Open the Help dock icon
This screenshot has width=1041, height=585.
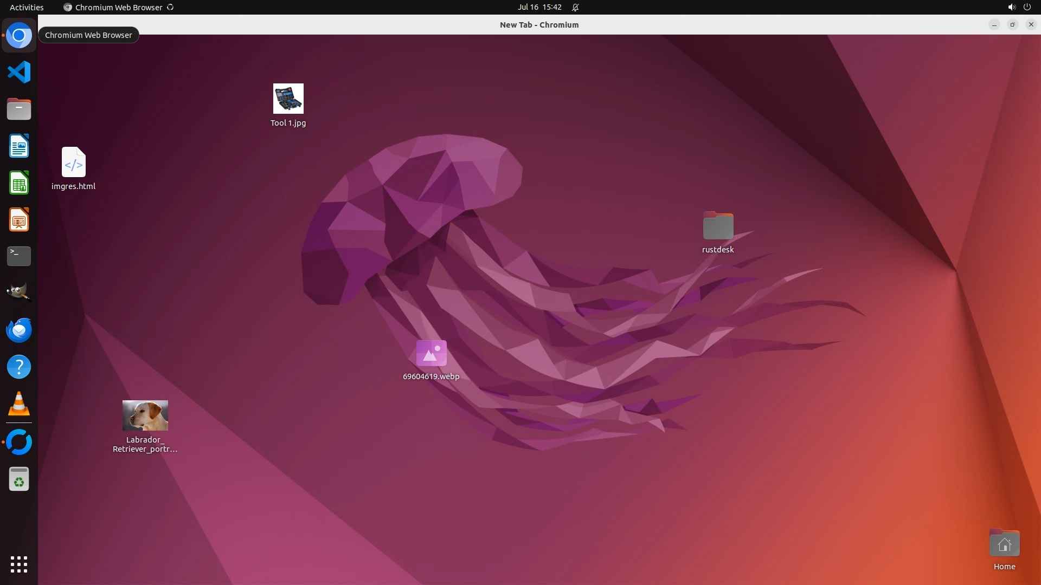(x=19, y=367)
